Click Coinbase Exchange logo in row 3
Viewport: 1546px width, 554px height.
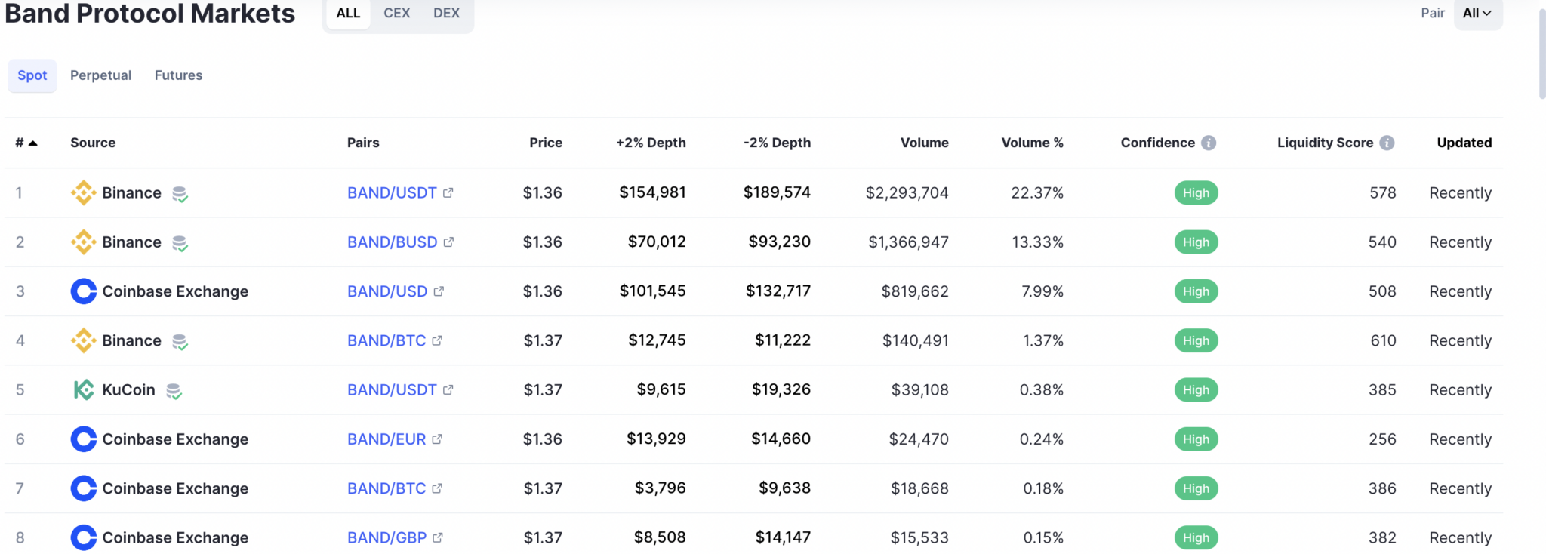83,291
